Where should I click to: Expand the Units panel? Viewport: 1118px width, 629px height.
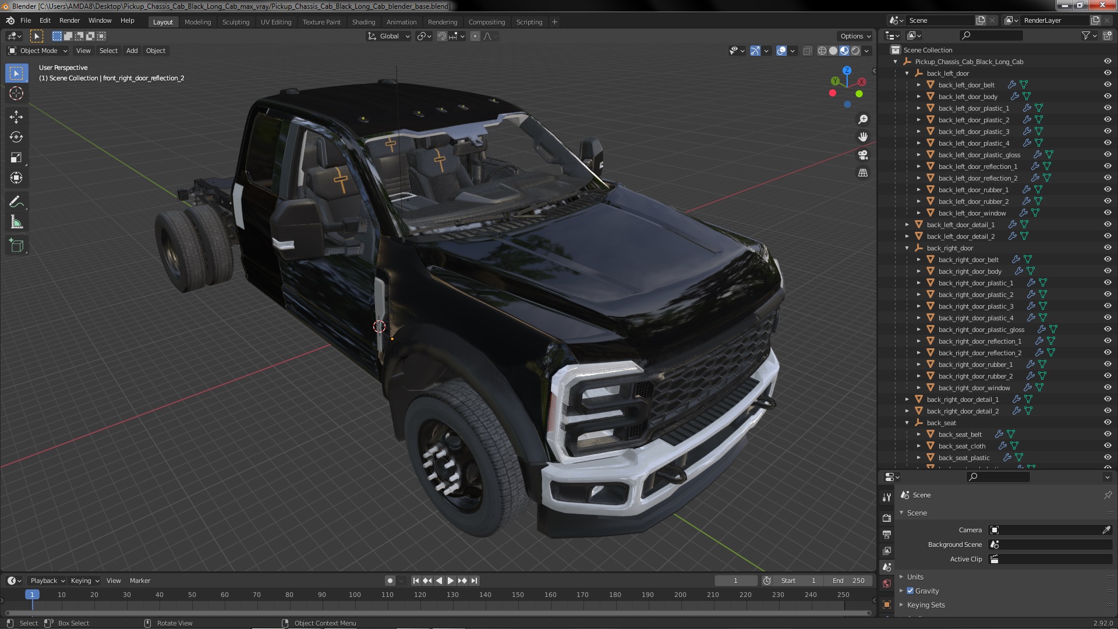click(915, 577)
